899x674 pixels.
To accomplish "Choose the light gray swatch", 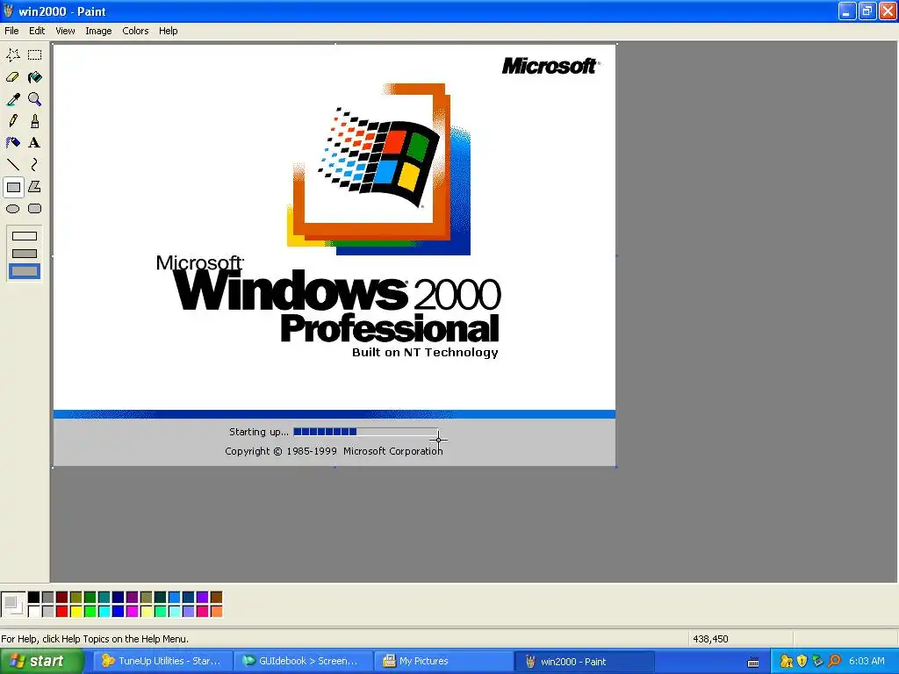I will point(47,612).
